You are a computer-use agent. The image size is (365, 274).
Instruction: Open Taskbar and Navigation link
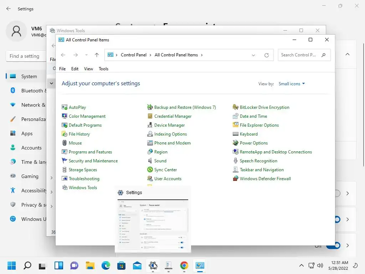pos(262,169)
